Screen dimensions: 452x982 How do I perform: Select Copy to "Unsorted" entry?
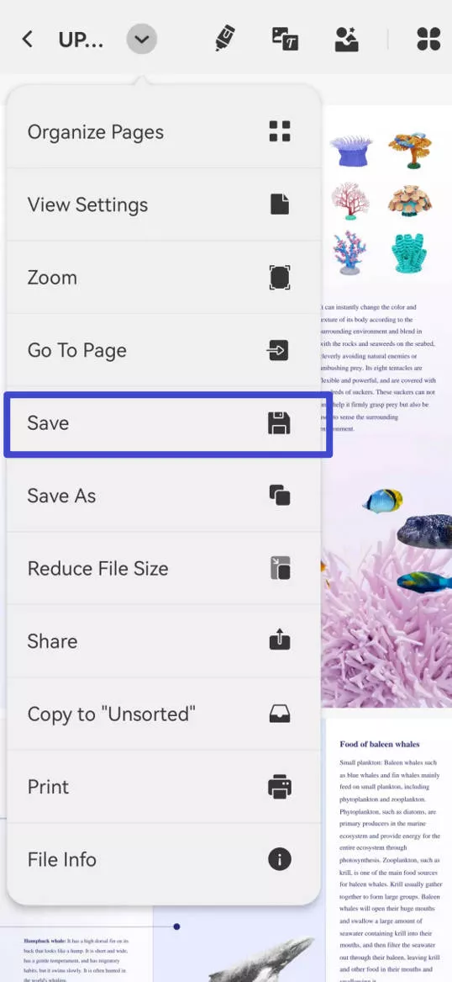pos(164,714)
